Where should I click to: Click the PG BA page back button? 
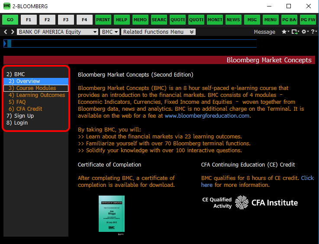[x=289, y=20]
